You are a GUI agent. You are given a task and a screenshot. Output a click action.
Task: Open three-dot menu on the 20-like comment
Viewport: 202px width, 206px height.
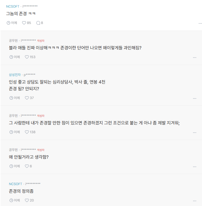coord(194,201)
